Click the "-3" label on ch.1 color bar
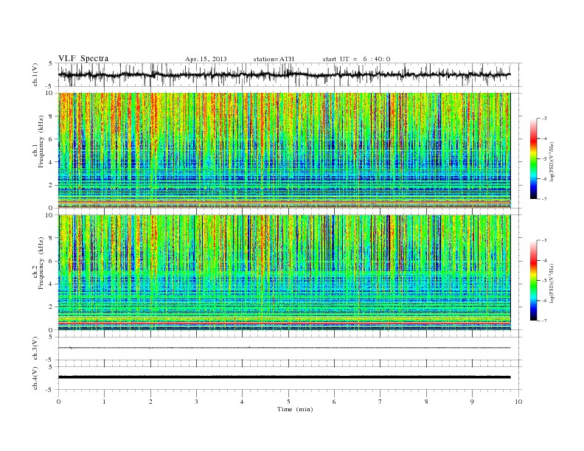584x451 pixels. point(544,119)
